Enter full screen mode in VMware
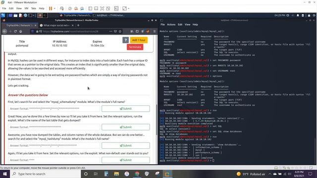The width and height of the screenshot is (317, 178). 102,8
